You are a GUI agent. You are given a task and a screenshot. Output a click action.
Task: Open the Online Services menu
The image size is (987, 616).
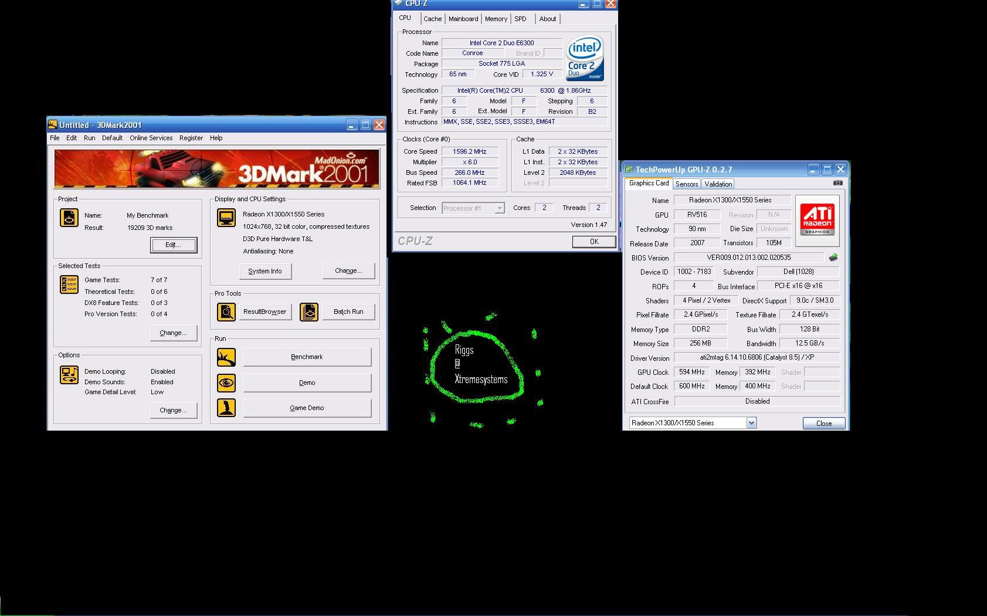click(151, 138)
